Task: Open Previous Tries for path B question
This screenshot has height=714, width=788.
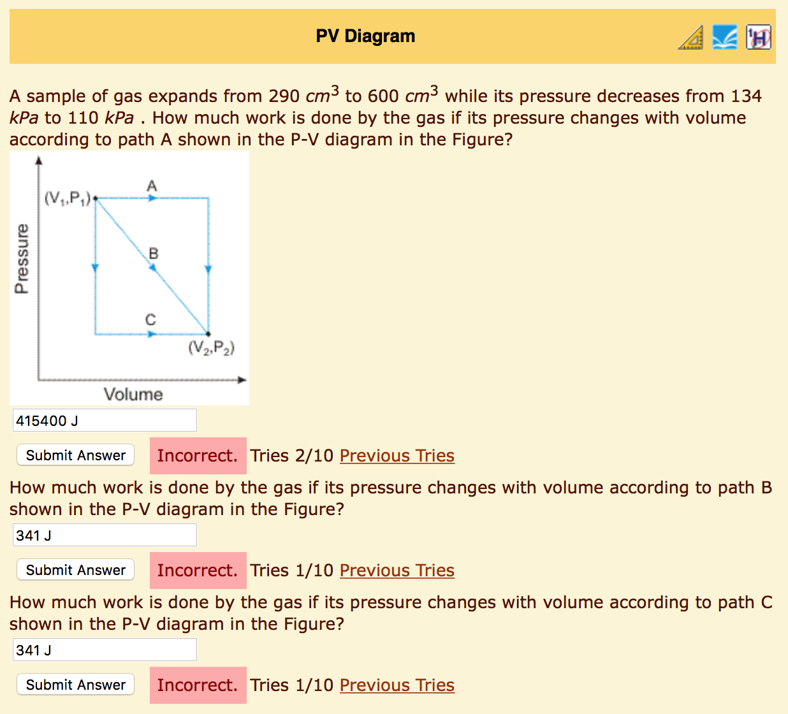Action: point(397,570)
